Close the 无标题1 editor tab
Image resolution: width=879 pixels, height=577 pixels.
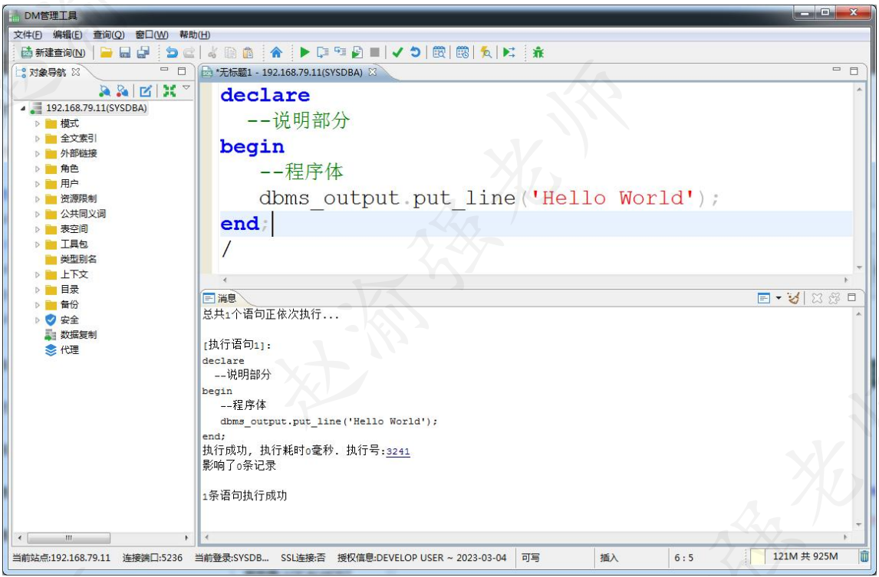pyautogui.click(x=372, y=72)
